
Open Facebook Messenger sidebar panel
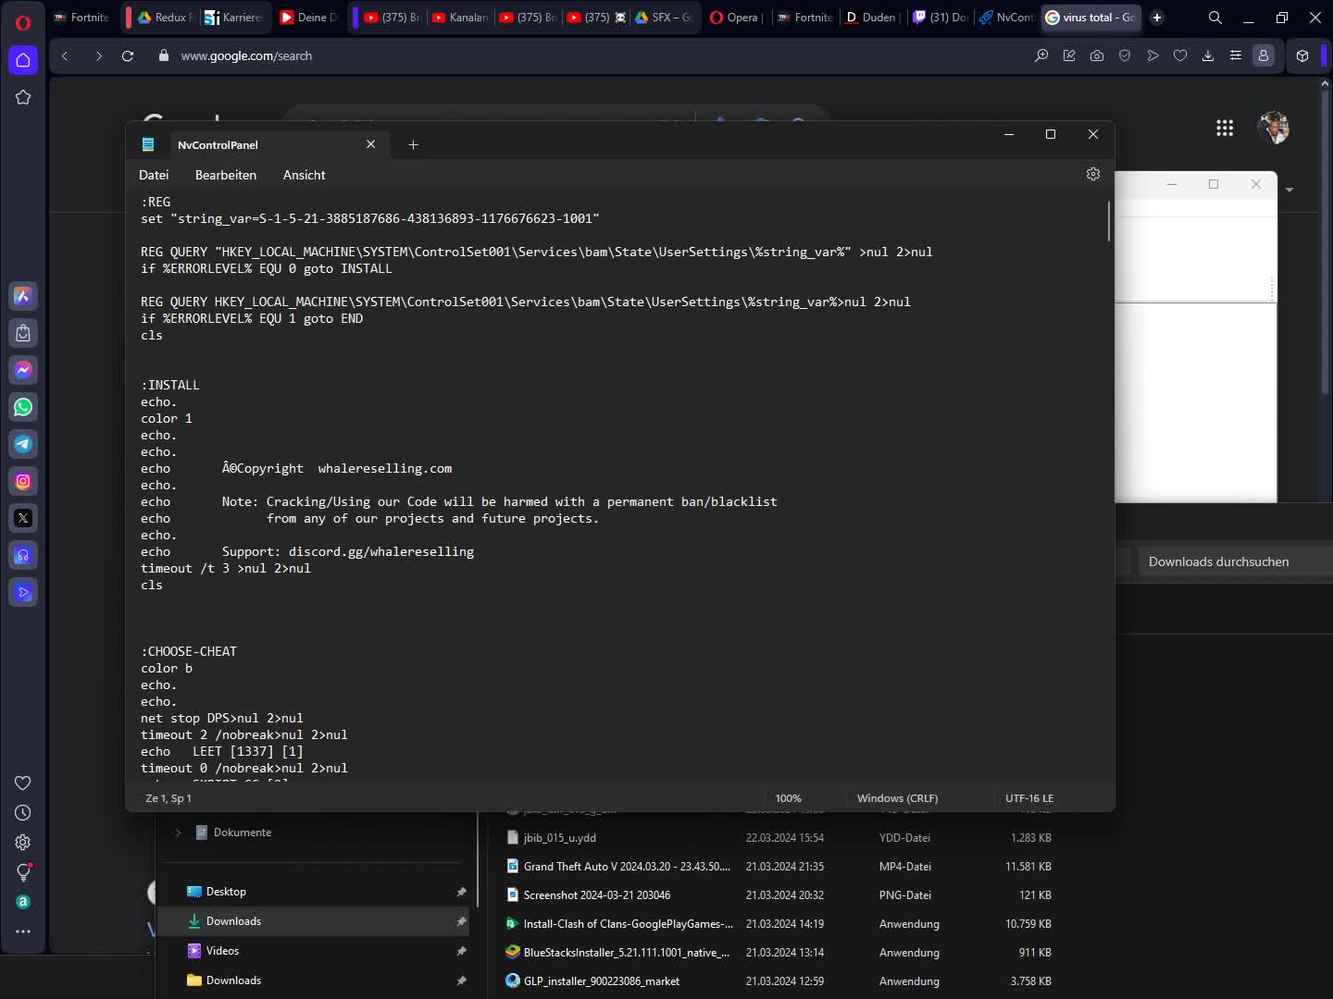[23, 370]
